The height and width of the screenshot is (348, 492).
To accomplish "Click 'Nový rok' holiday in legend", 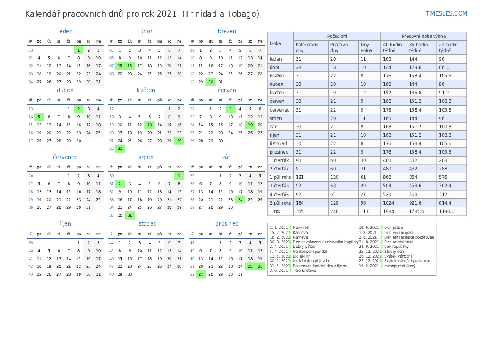I will 301,228.
